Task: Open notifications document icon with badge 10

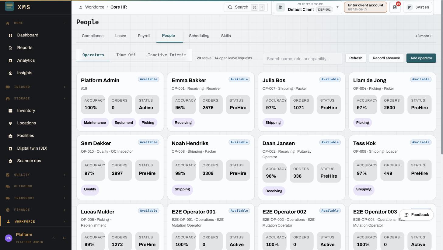Action: click(395, 7)
